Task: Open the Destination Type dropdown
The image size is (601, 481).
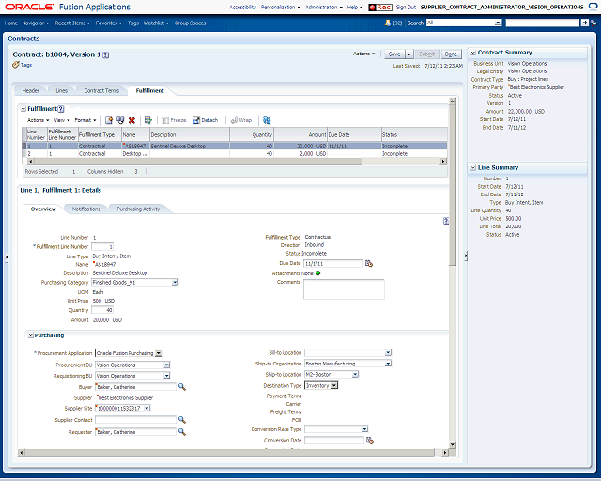Action: [x=334, y=385]
